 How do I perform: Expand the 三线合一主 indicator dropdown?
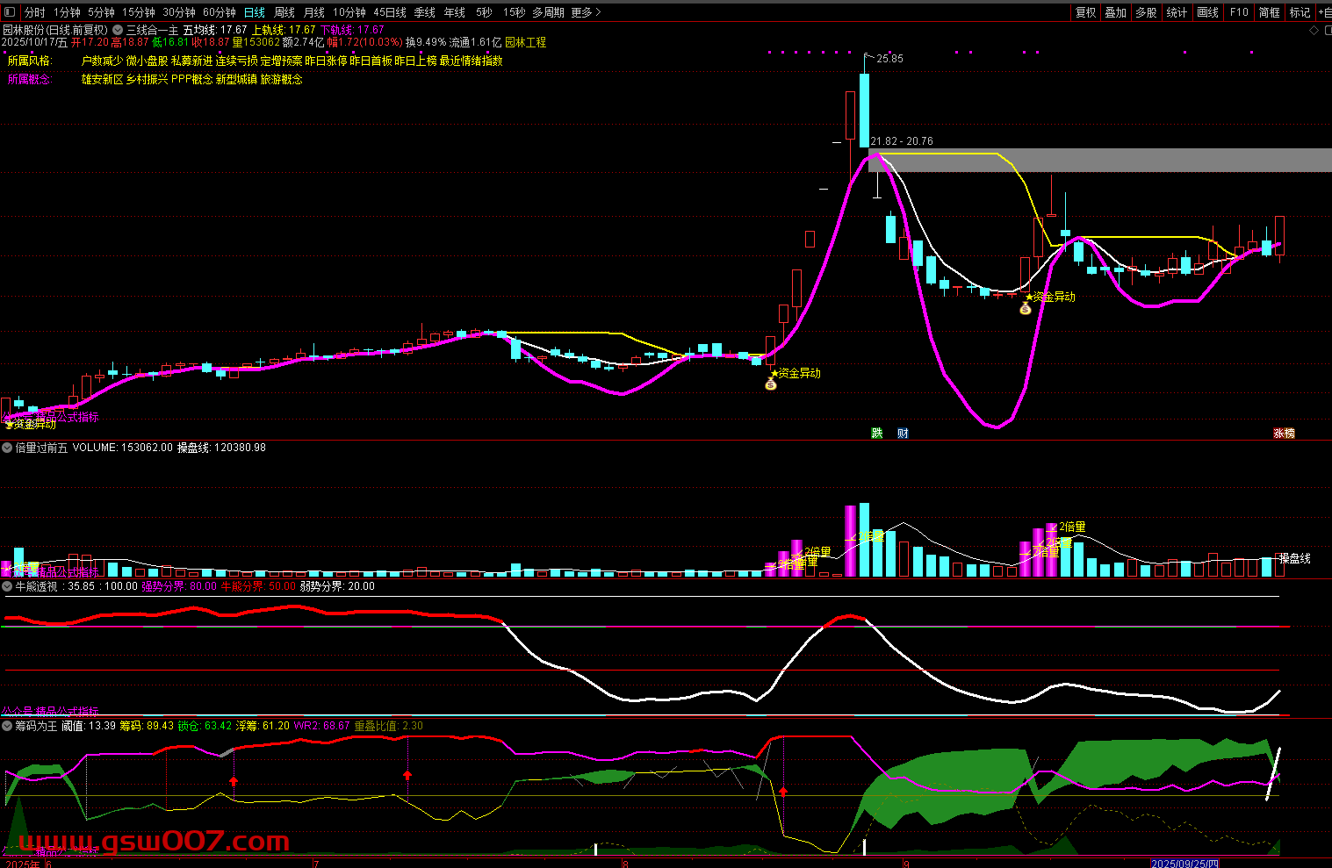click(x=118, y=30)
